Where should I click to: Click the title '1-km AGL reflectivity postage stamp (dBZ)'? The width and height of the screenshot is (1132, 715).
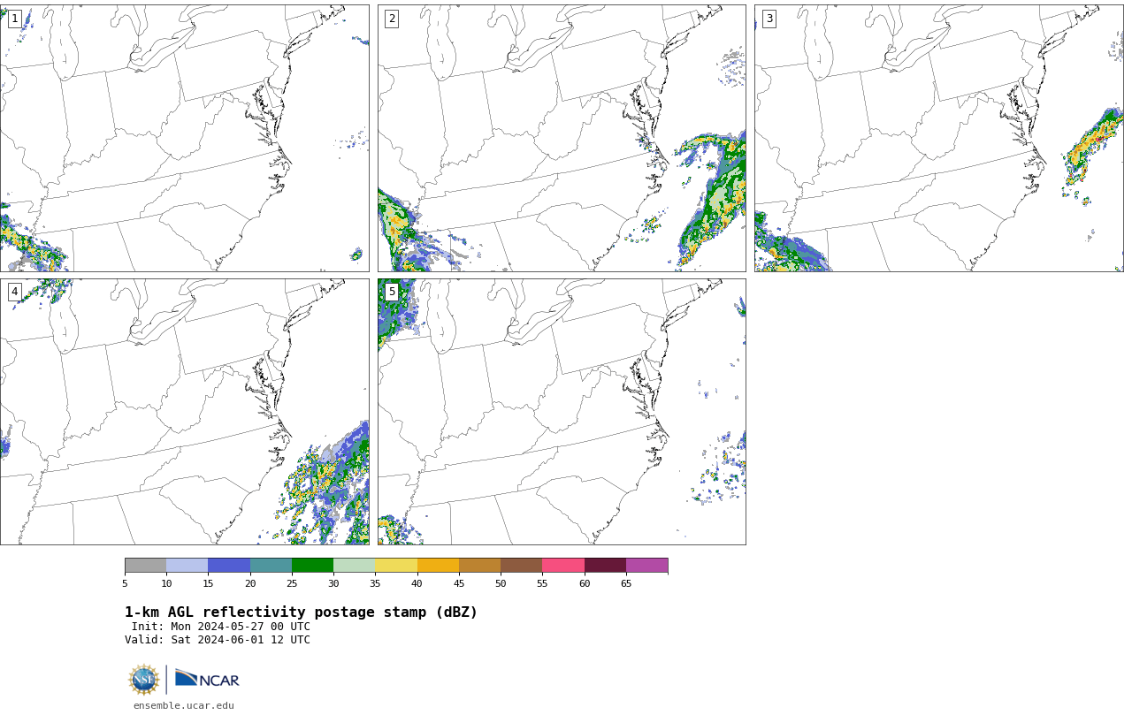(x=301, y=612)
